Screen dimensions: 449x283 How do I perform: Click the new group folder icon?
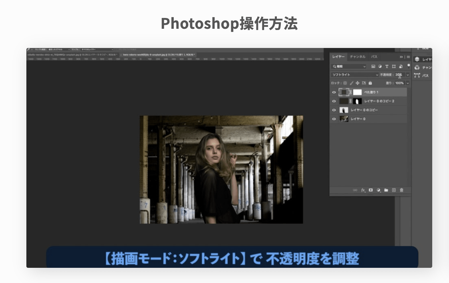coord(386,190)
